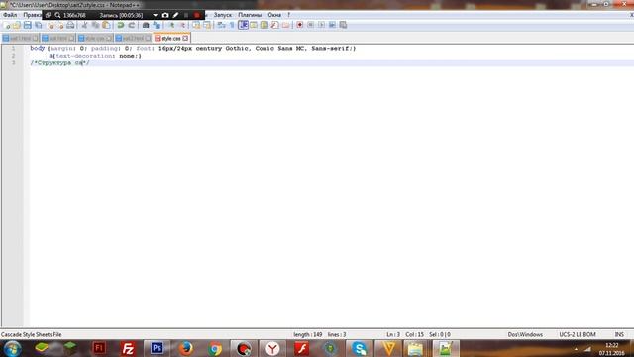The width and height of the screenshot is (634, 357).
Task: Open the Replace toolbar icon
Action: (x=157, y=26)
